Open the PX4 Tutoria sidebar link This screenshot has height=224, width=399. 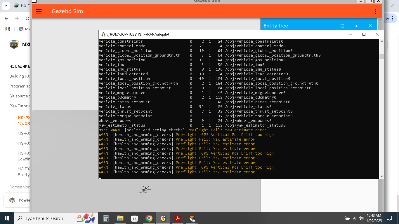(20, 106)
